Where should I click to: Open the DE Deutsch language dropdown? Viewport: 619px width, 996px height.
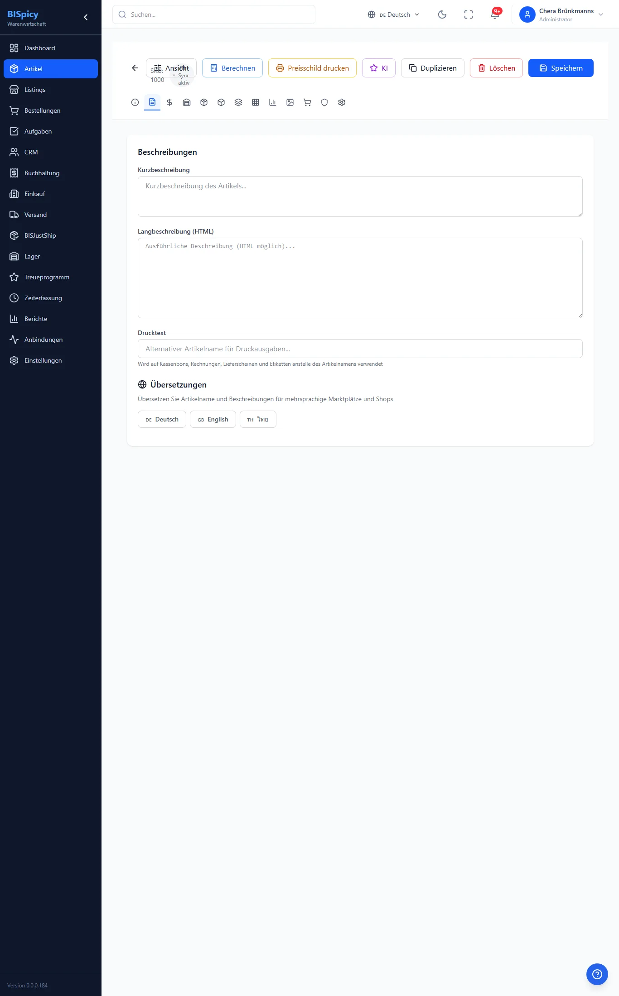click(393, 14)
